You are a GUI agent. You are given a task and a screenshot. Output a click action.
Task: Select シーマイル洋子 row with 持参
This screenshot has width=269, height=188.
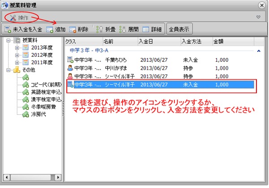tap(161, 76)
